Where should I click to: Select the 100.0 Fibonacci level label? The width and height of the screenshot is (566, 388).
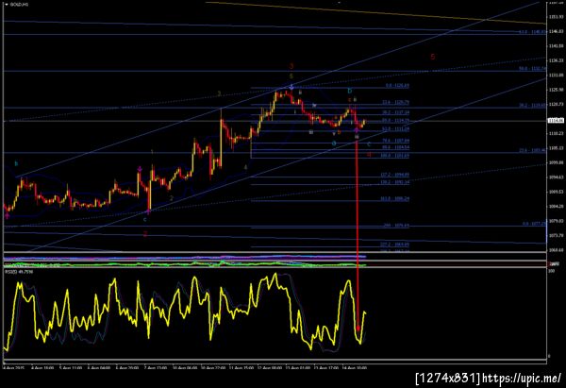point(395,156)
